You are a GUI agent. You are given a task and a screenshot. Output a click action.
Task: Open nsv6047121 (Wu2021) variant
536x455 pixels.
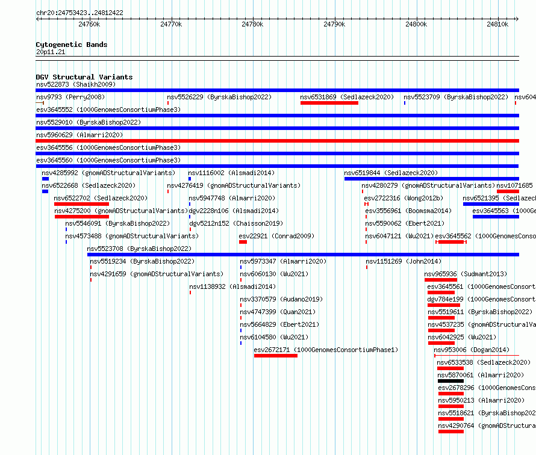[x=399, y=236]
